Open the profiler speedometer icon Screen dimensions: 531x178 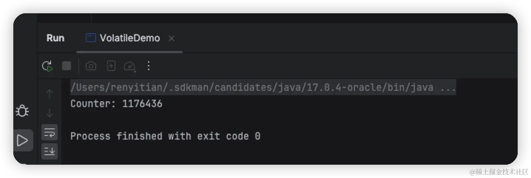coord(129,66)
